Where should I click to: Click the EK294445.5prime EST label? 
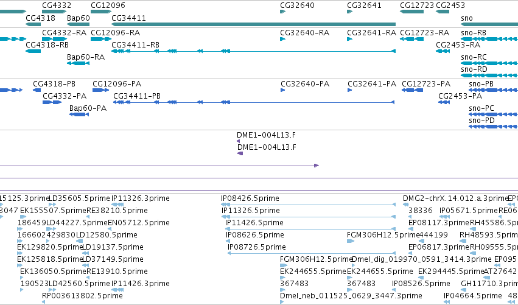(451, 272)
